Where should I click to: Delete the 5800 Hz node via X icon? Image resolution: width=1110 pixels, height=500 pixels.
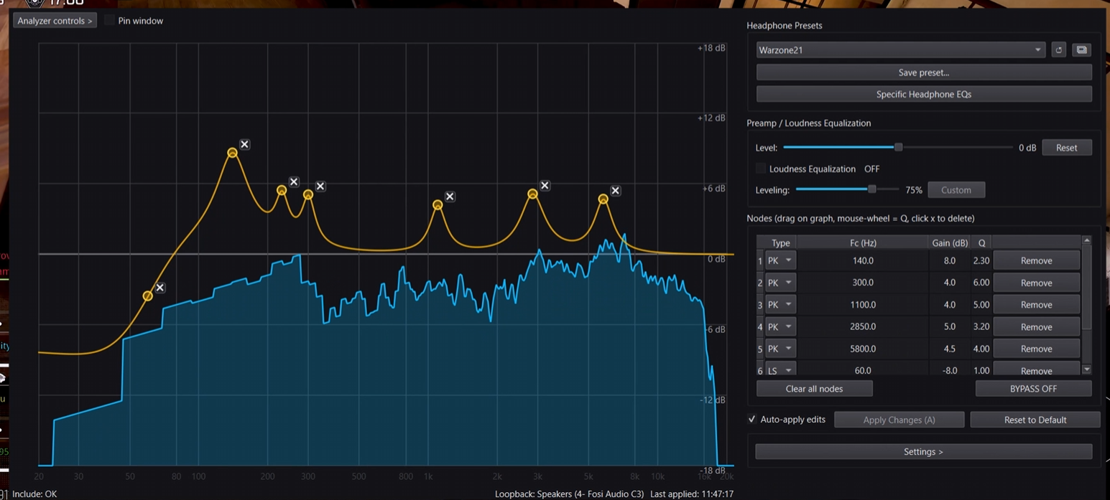point(616,190)
